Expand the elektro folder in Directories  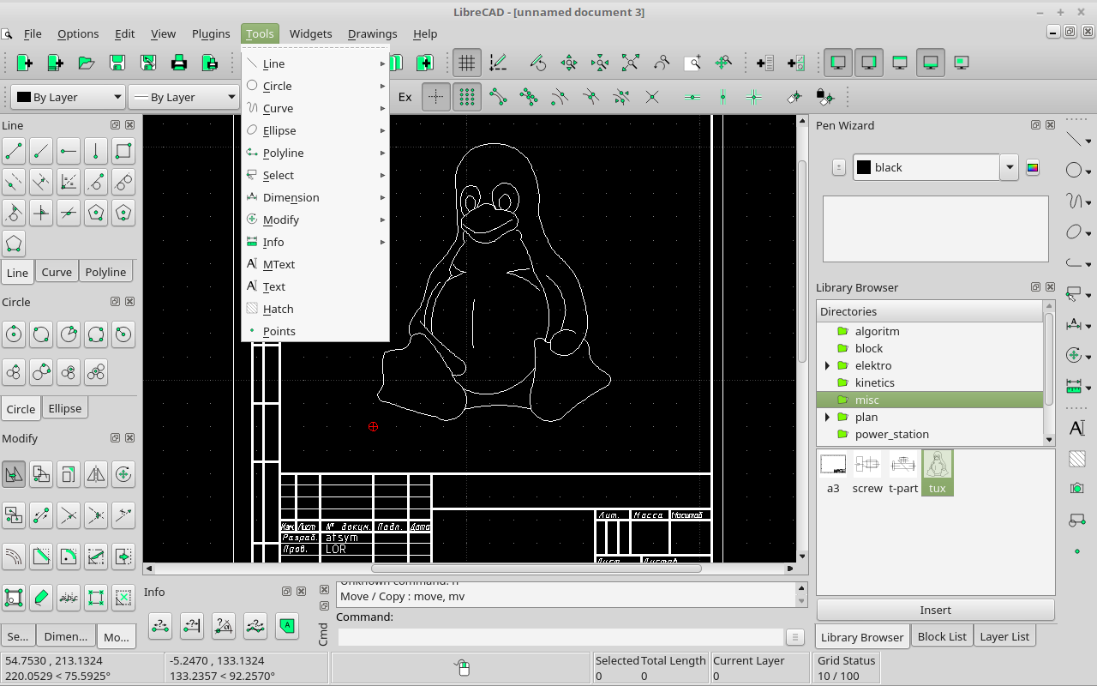pyautogui.click(x=827, y=365)
